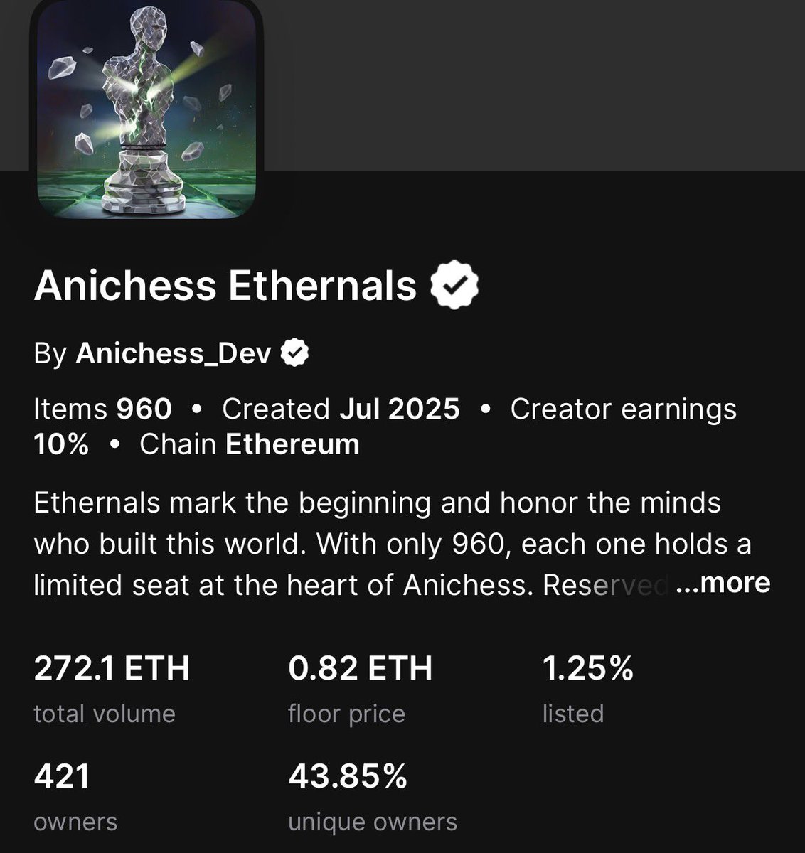Click the Anichess Ethernals collection title
This screenshot has width=805, height=853.
coord(225,286)
